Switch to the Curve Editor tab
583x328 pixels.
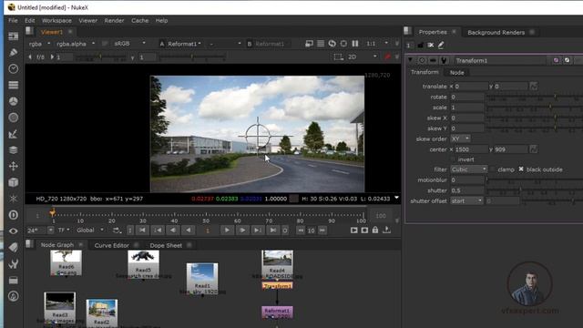pos(111,245)
